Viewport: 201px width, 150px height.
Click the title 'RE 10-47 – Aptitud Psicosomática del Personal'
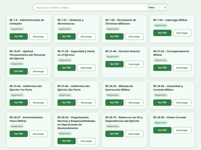pos(27,55)
